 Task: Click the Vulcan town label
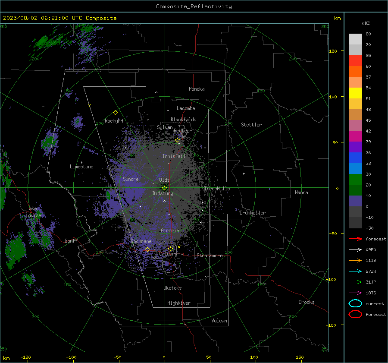(x=219, y=321)
